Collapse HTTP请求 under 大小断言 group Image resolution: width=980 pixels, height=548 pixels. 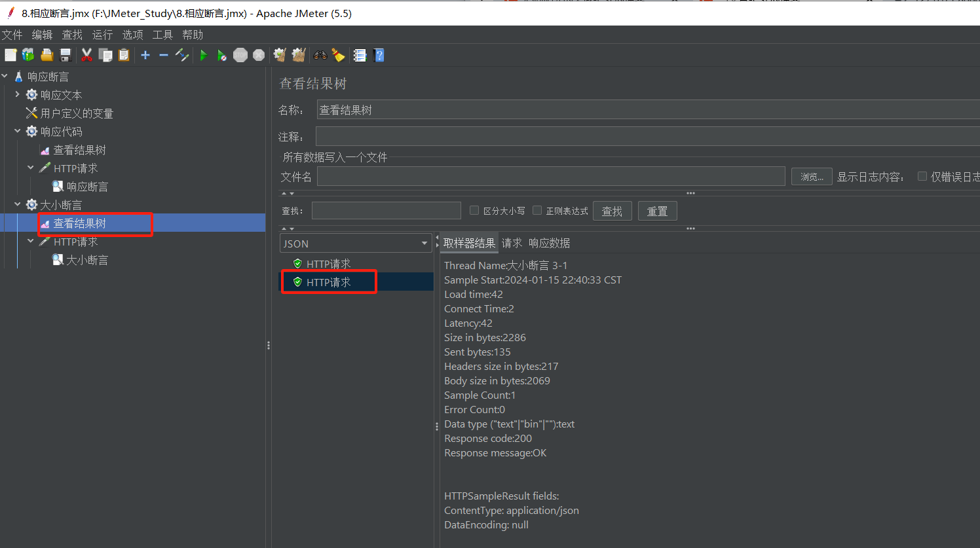click(x=31, y=241)
